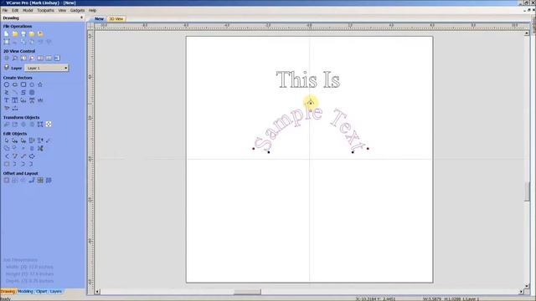Select the Draw Text T tool
The width and height of the screenshot is (536, 301).
click(x=7, y=100)
